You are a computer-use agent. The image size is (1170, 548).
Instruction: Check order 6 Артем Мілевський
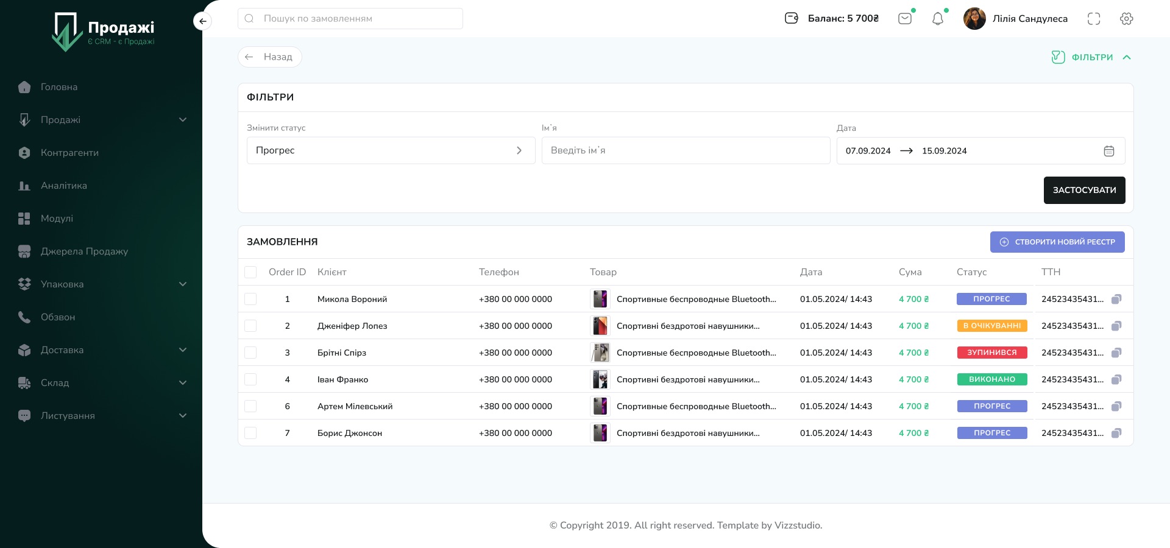coord(250,406)
